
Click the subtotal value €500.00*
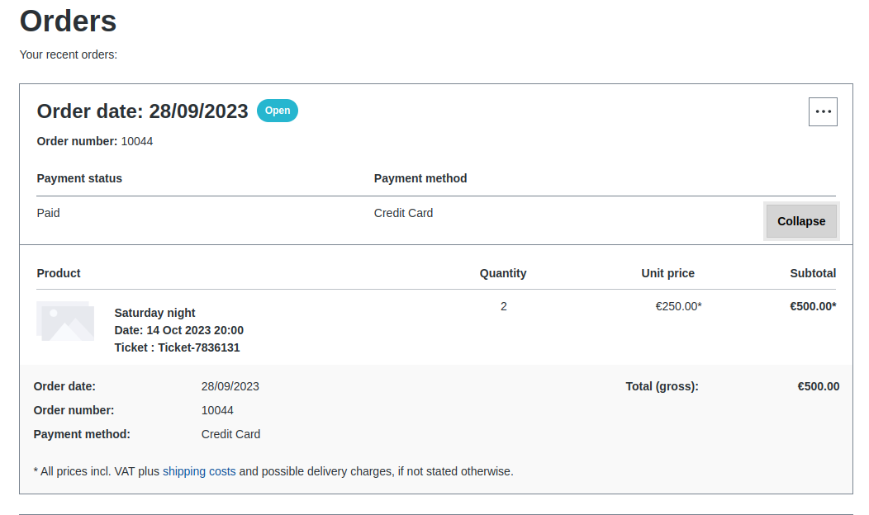813,307
